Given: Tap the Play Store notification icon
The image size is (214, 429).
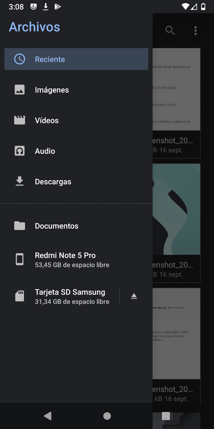Looking at the screenshot, I should click(x=57, y=6).
